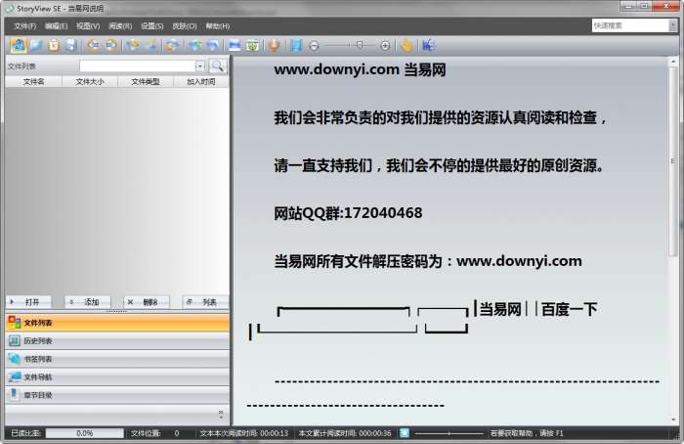
Task: Click the 若要获取帮助 status bar hint
Action: (x=527, y=433)
